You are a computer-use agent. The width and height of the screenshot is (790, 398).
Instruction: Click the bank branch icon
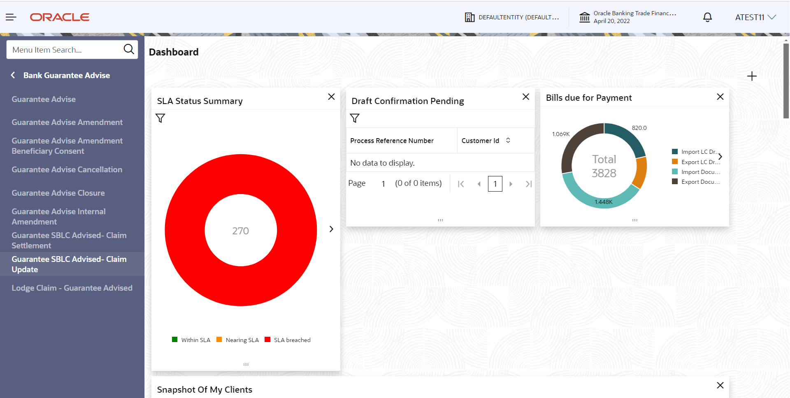584,17
